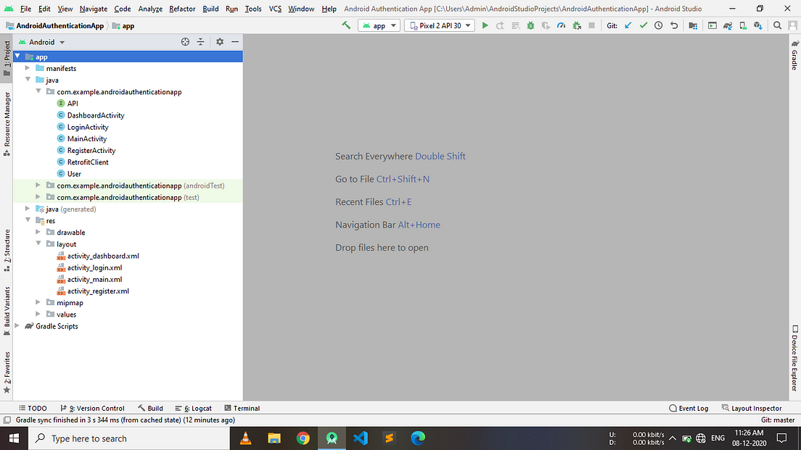
Task: Open the Android view dropdown in Project panel
Action: click(42, 42)
